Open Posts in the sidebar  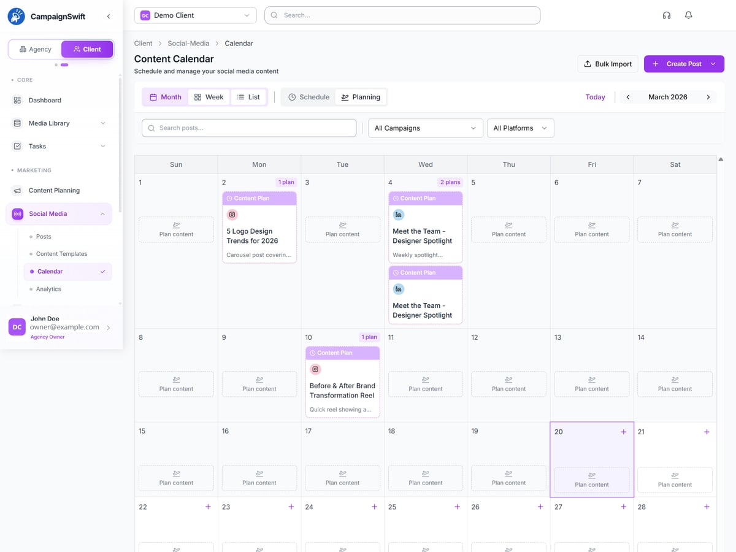point(44,236)
